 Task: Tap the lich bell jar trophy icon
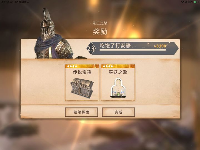[x=118, y=88]
